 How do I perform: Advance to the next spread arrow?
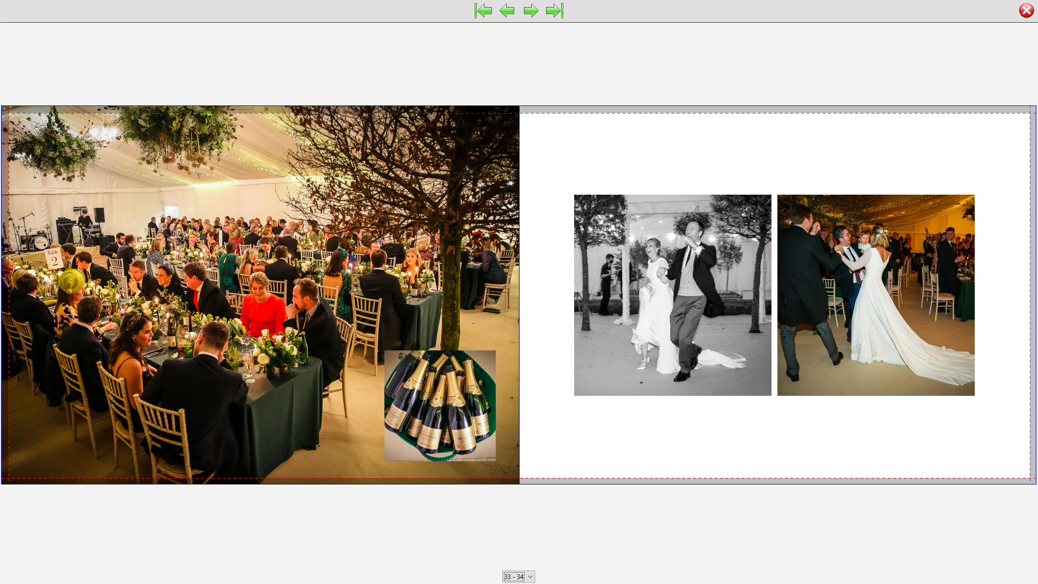531,11
